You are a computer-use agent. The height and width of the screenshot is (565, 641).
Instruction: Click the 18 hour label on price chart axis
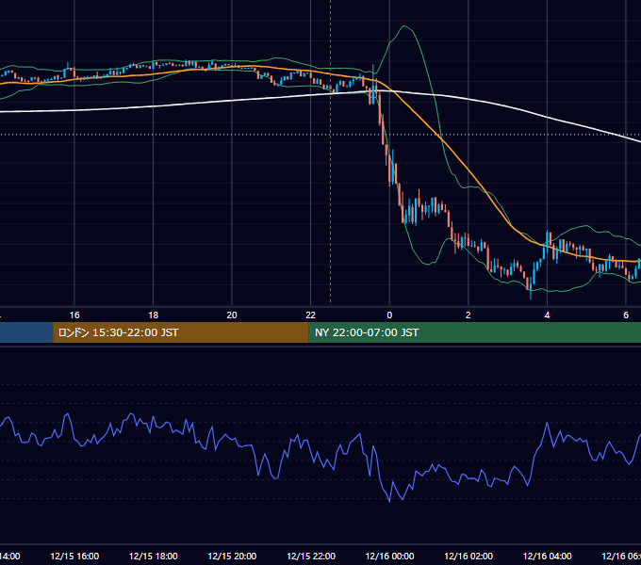coord(154,315)
